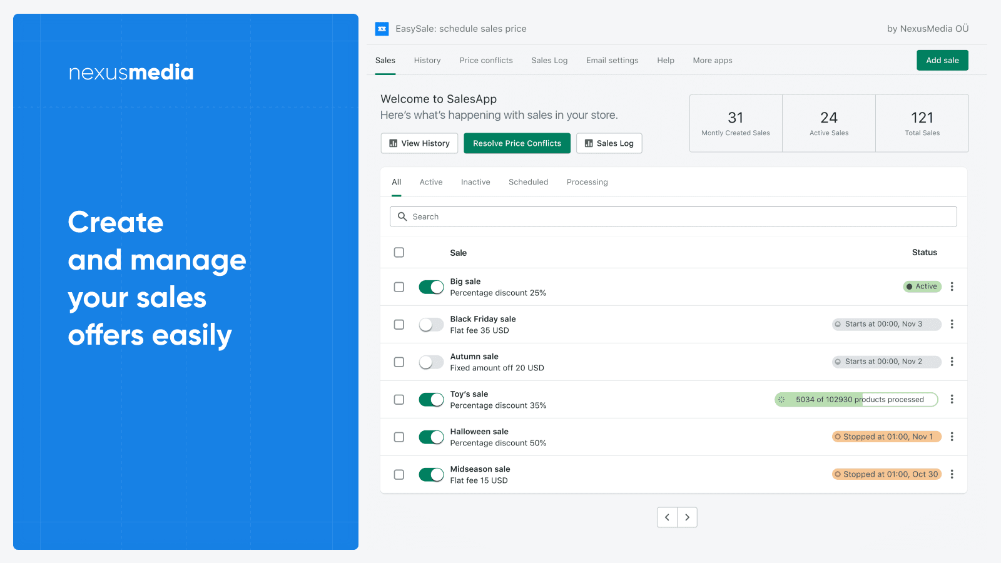Enable the Autumn sale toggle

point(431,362)
